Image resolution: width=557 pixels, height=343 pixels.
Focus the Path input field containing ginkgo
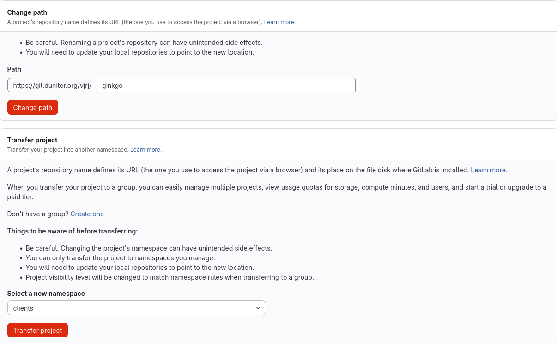pos(226,85)
